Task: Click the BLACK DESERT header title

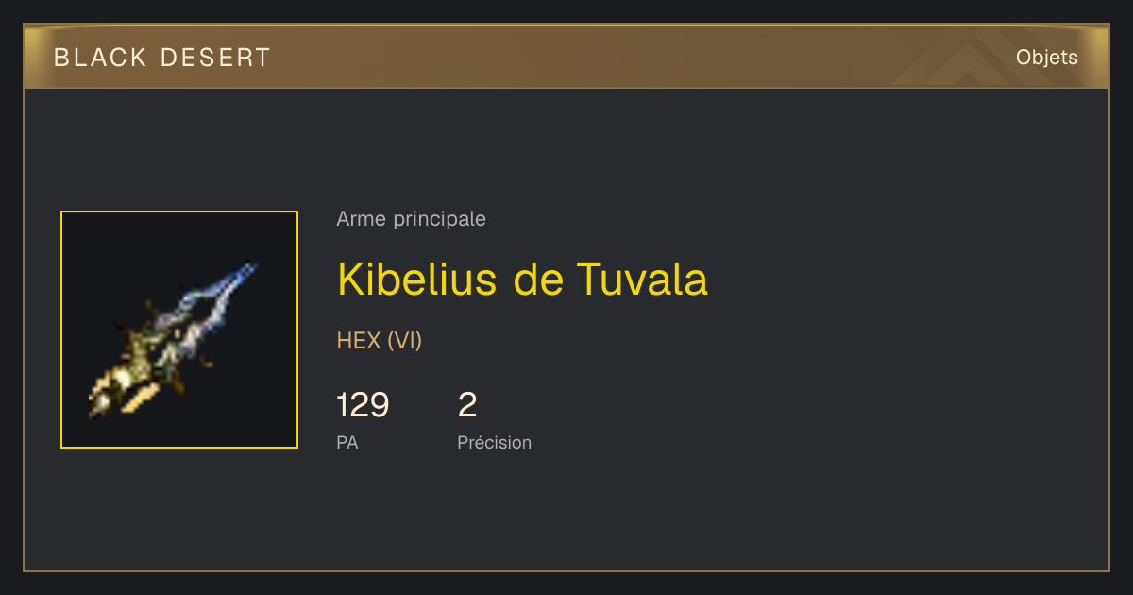Action: (162, 58)
